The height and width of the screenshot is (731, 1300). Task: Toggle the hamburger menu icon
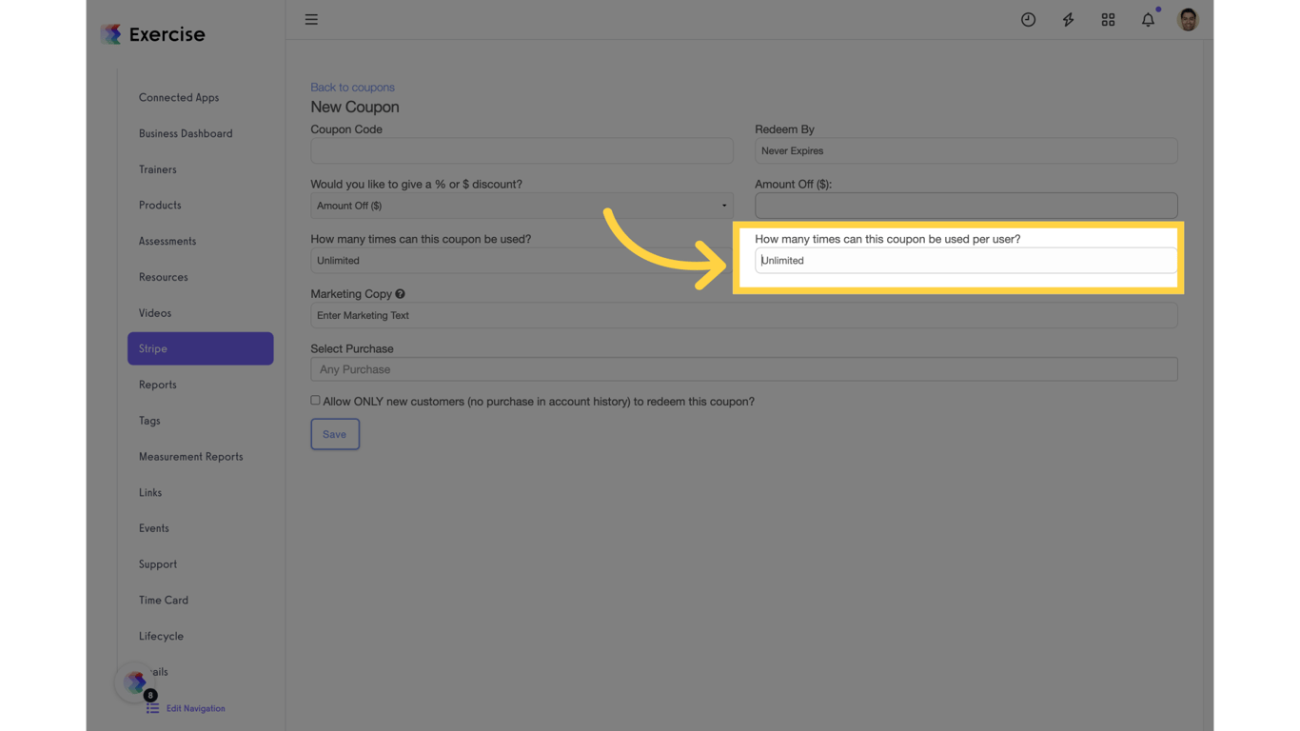[x=311, y=19]
